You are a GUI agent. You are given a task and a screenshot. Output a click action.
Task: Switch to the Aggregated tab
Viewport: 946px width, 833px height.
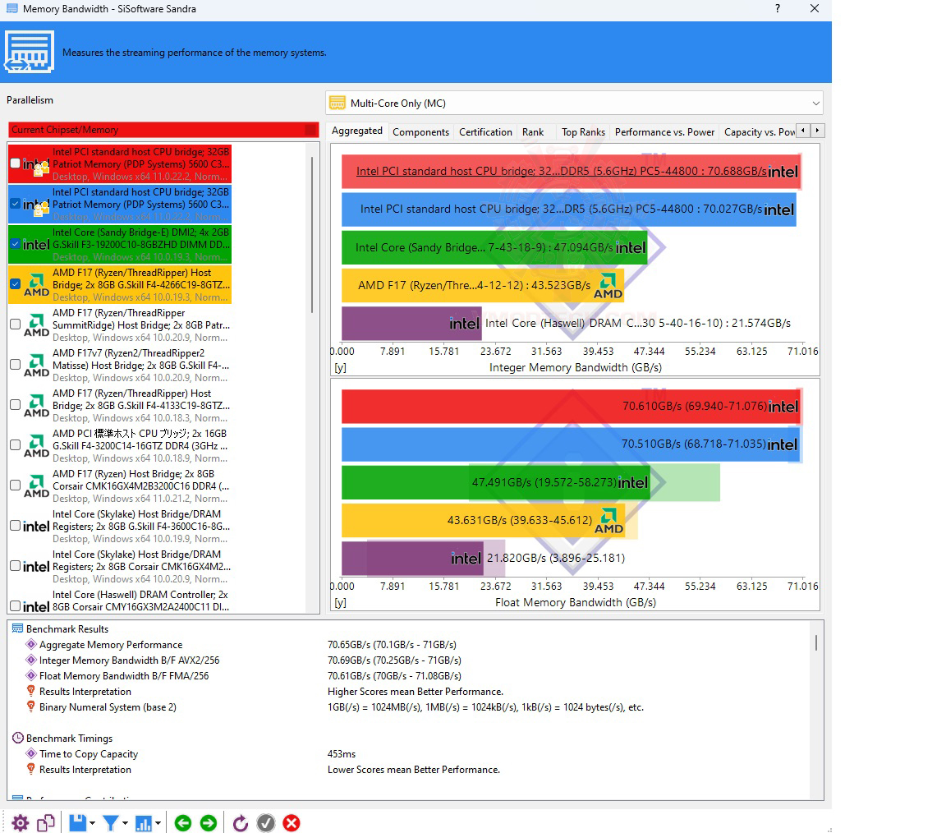357,131
